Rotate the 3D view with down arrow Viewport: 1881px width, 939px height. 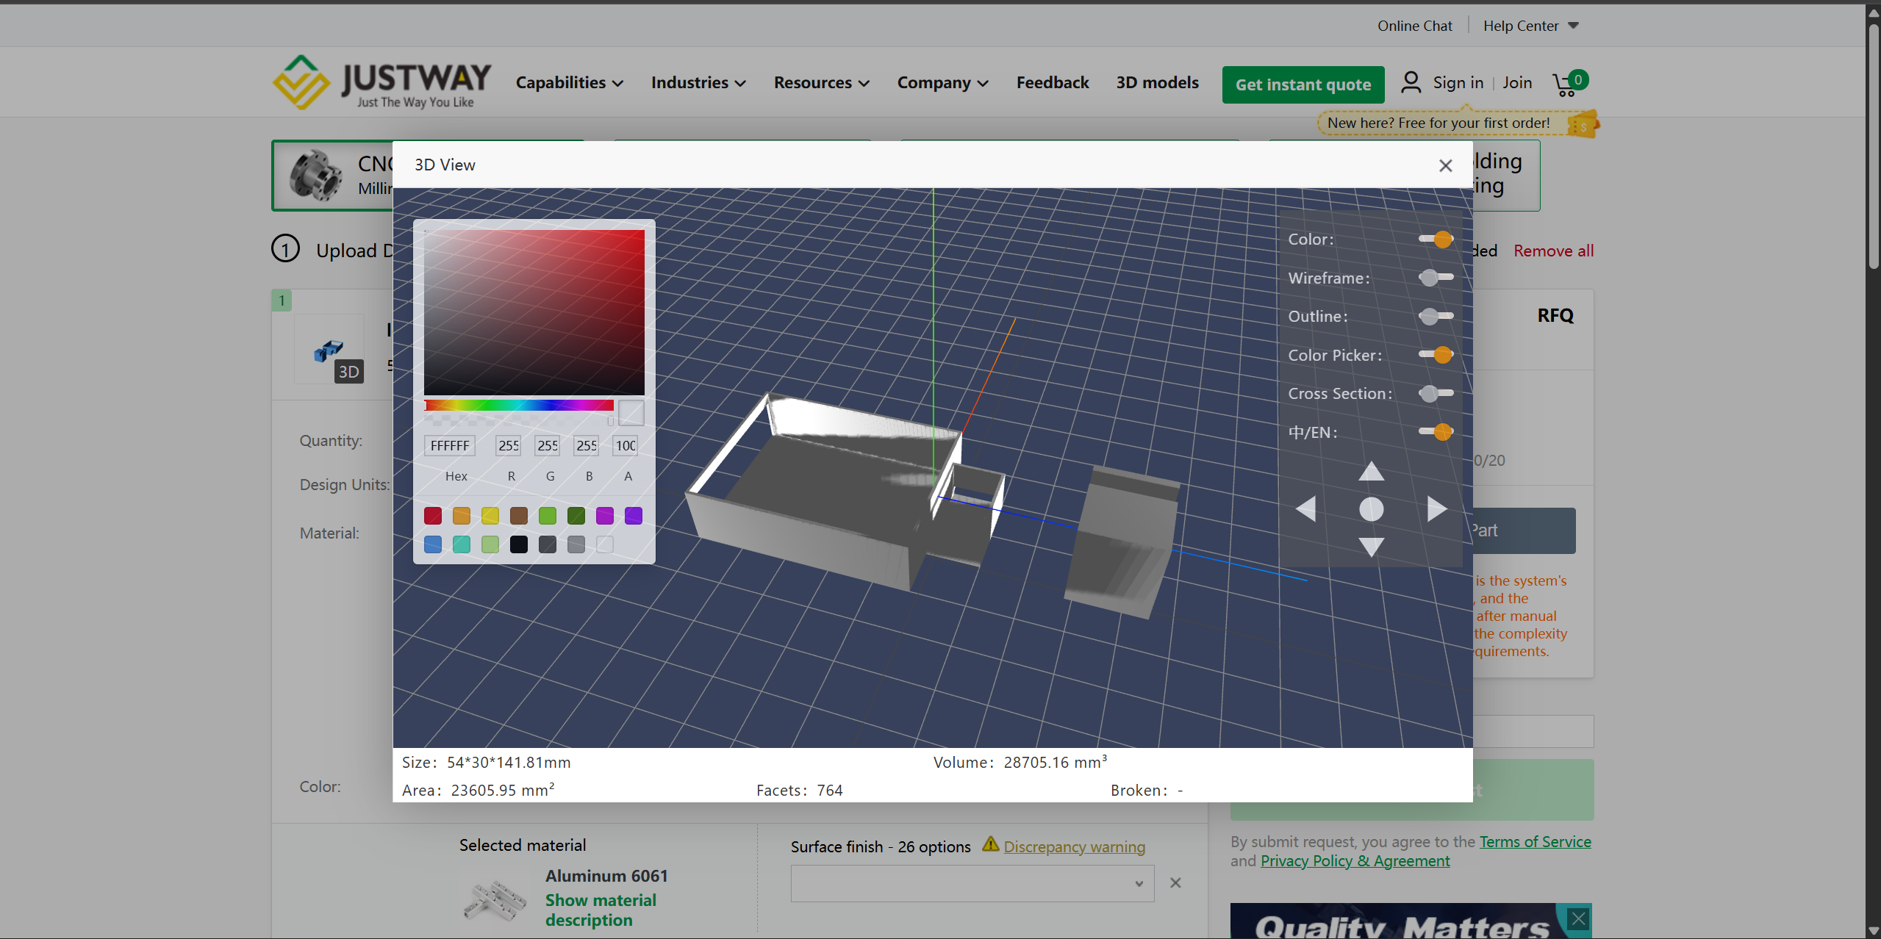pyautogui.click(x=1371, y=546)
